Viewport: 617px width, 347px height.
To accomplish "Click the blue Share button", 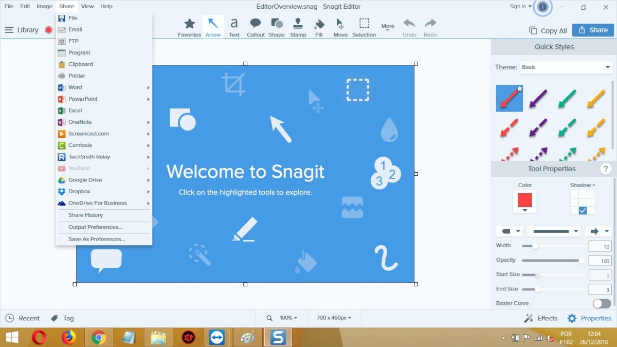I will [593, 30].
